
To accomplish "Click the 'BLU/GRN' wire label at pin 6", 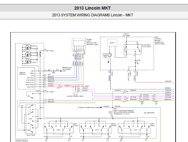I will coord(51,79).
